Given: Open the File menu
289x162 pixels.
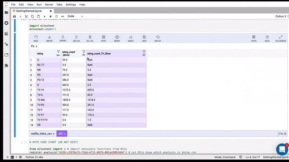Looking at the screenshot, I should click(13, 4).
